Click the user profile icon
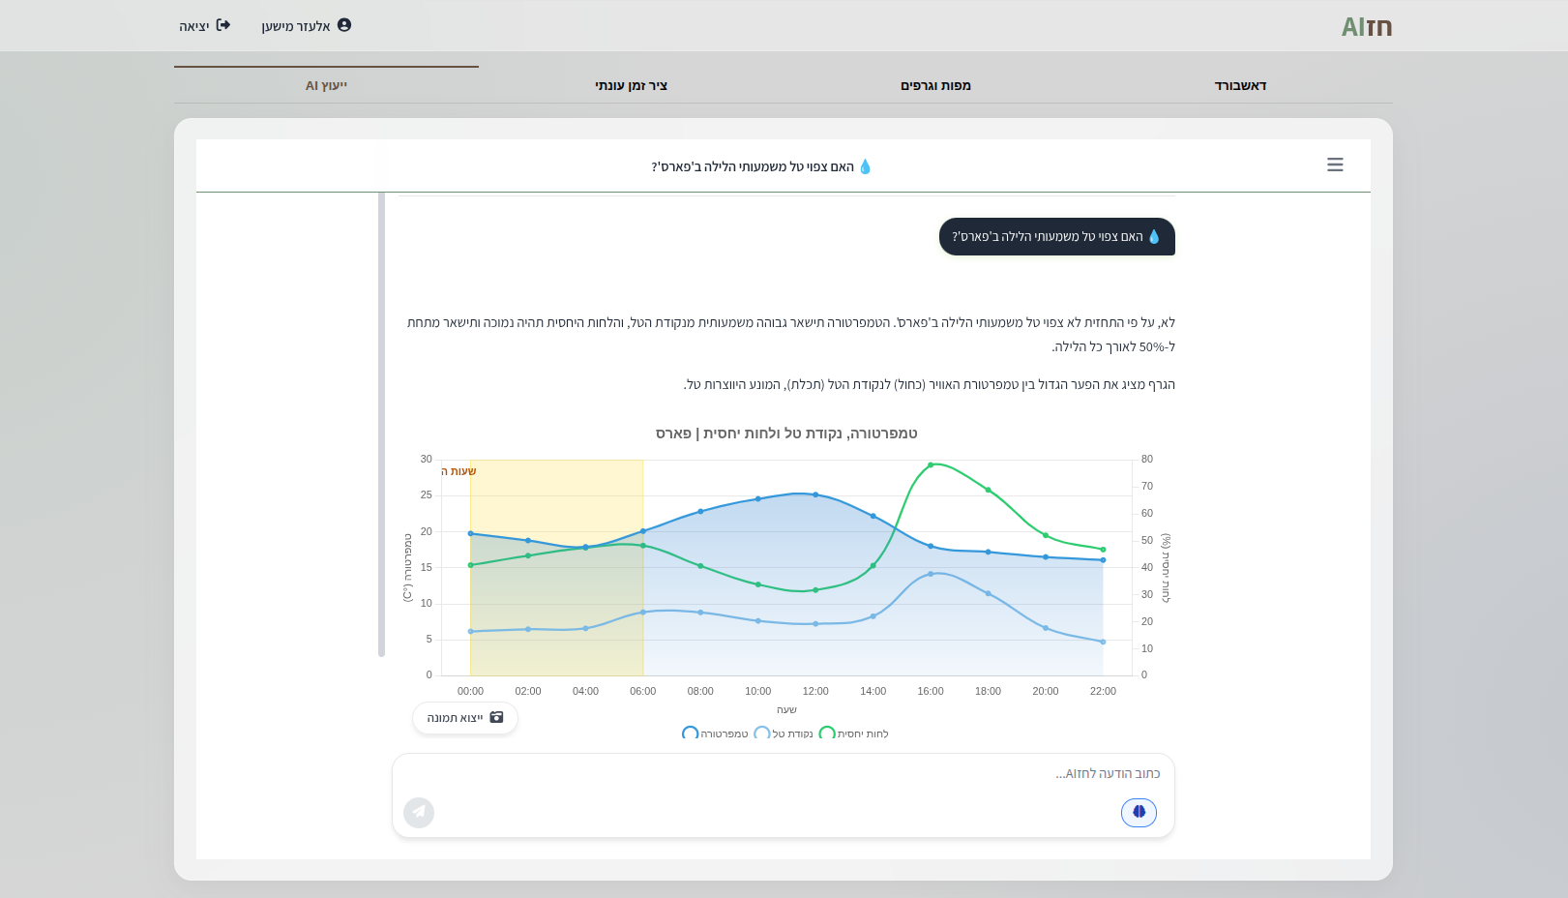 click(x=344, y=25)
